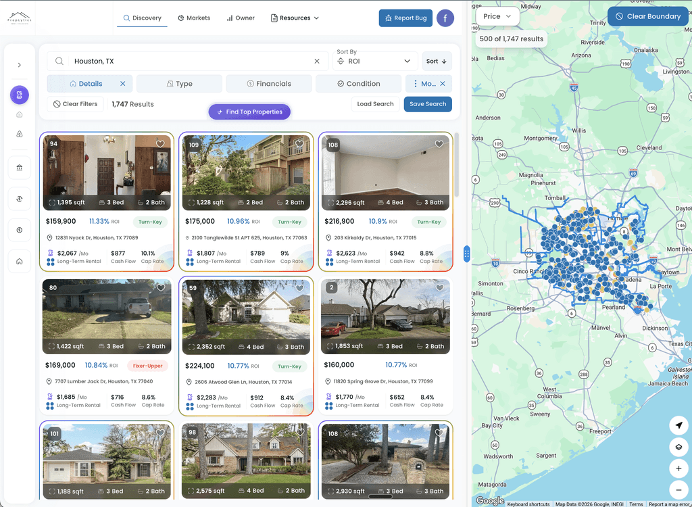The image size is (692, 507).
Task: Favorite the 2606 Atwood Glen Ln listing
Action: (299, 289)
